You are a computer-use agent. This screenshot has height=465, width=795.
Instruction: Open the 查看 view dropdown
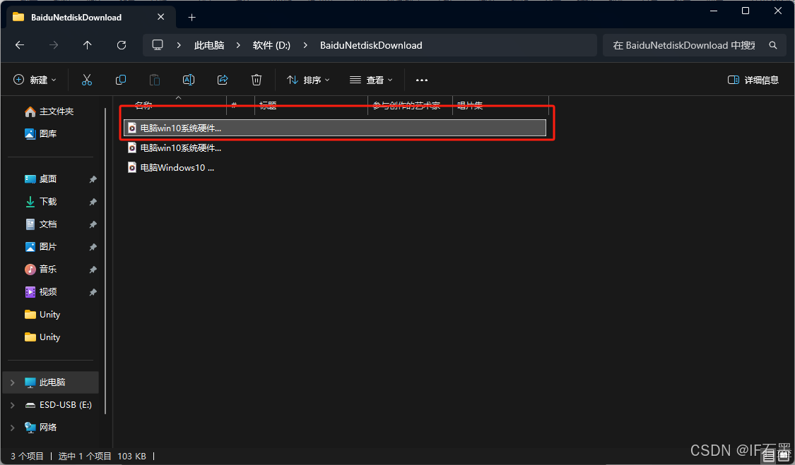coord(371,80)
